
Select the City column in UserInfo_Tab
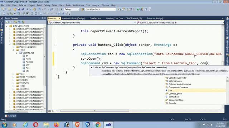tap(28, 65)
